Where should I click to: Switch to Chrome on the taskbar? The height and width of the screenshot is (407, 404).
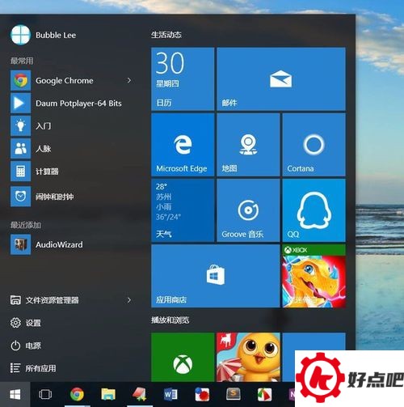(77, 395)
